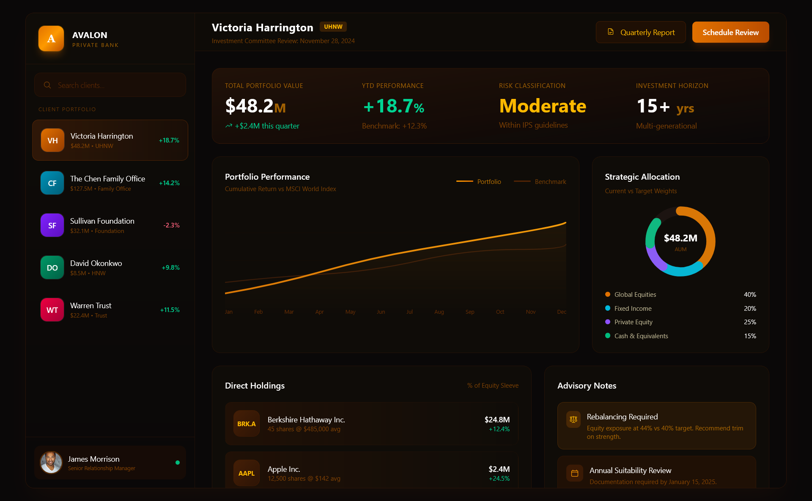This screenshot has width=812, height=501.
Task: Select the VH avatar for Victoria Harrington
Action: click(52, 140)
